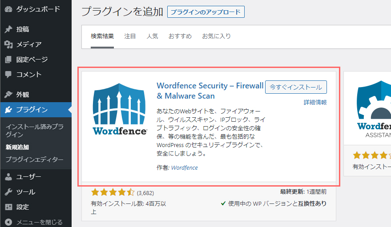Open the Wordfence Security – Firewall & Malware Scan title
The height and width of the screenshot is (227, 391).
[x=210, y=91]
